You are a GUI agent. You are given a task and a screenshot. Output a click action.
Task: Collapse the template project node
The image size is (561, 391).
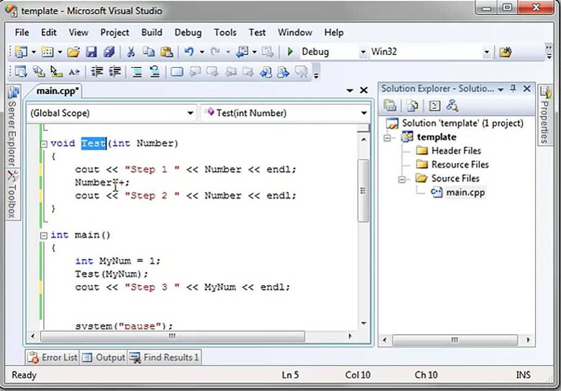pos(388,137)
